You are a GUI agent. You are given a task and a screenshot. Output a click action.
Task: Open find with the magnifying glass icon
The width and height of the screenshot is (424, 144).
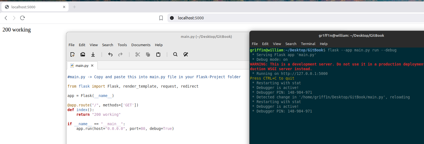click(x=175, y=54)
